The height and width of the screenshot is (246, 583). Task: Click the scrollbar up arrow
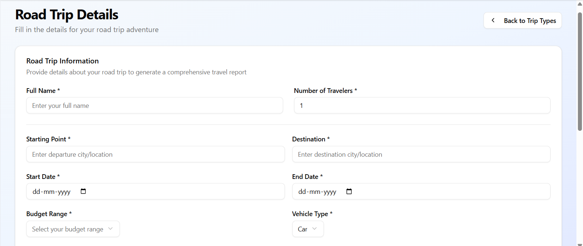tap(580, 4)
